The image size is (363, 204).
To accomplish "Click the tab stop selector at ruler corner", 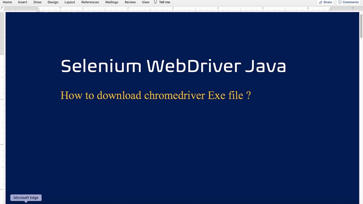I will (x=2, y=8).
